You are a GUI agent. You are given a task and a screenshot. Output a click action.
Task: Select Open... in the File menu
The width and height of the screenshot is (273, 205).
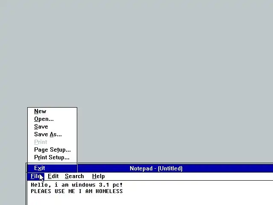coord(52,119)
